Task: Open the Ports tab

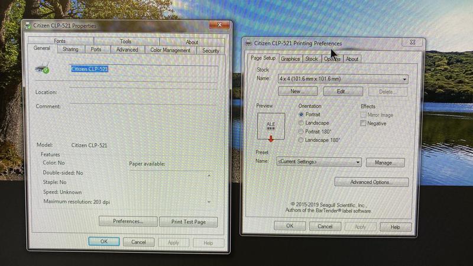Action: point(96,50)
